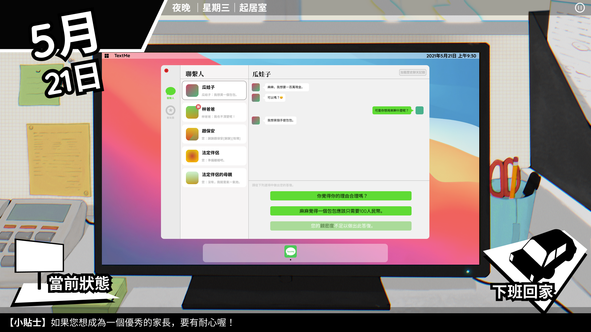Select the 瓜娃子 contact entry
The height and width of the screenshot is (332, 591).
214,90
